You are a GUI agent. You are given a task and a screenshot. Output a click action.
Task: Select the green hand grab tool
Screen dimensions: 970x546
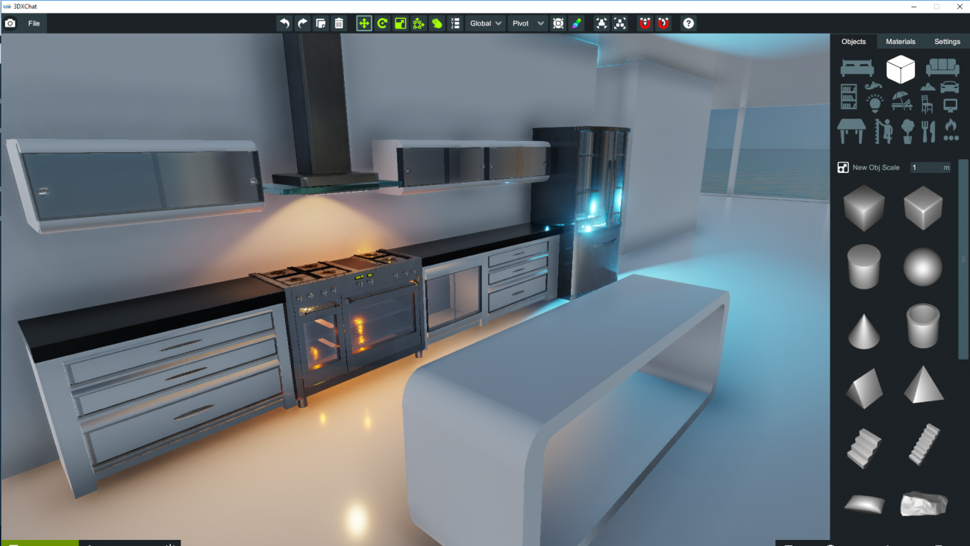click(x=436, y=23)
